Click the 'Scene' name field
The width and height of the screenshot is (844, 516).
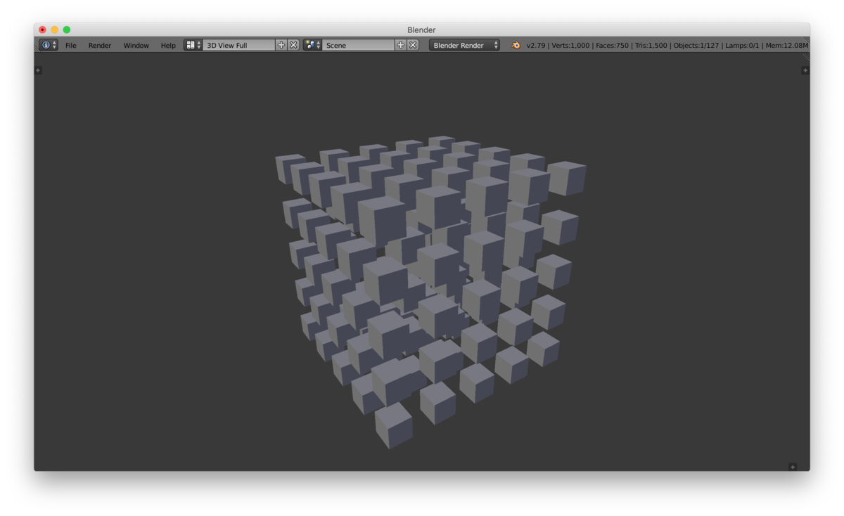[358, 45]
